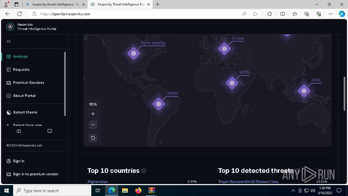
Task: Select the APAC map marker
Action: 304,91
